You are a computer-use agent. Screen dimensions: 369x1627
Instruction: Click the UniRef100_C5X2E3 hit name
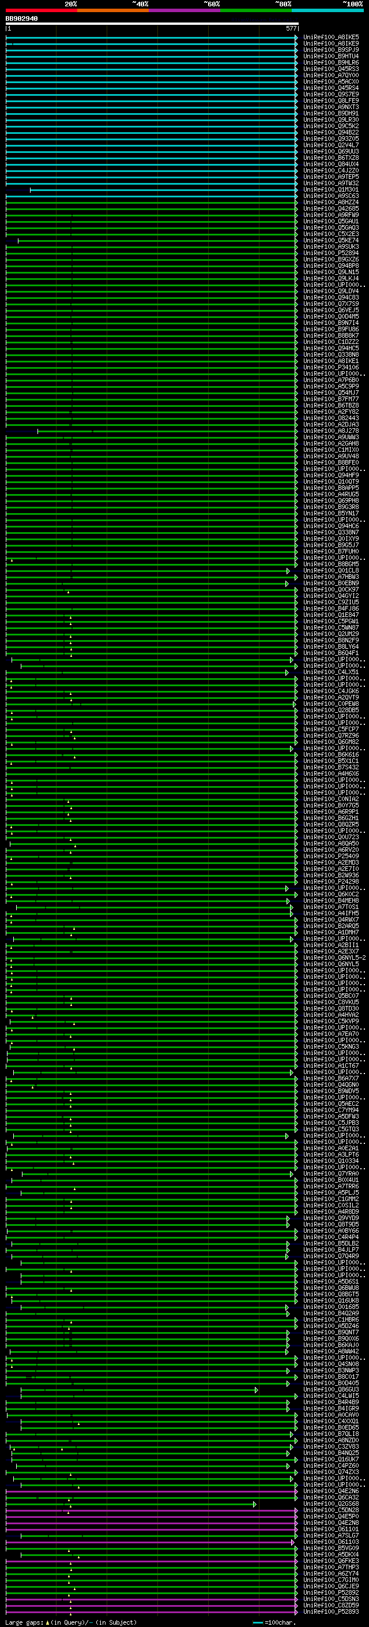[x=331, y=234]
